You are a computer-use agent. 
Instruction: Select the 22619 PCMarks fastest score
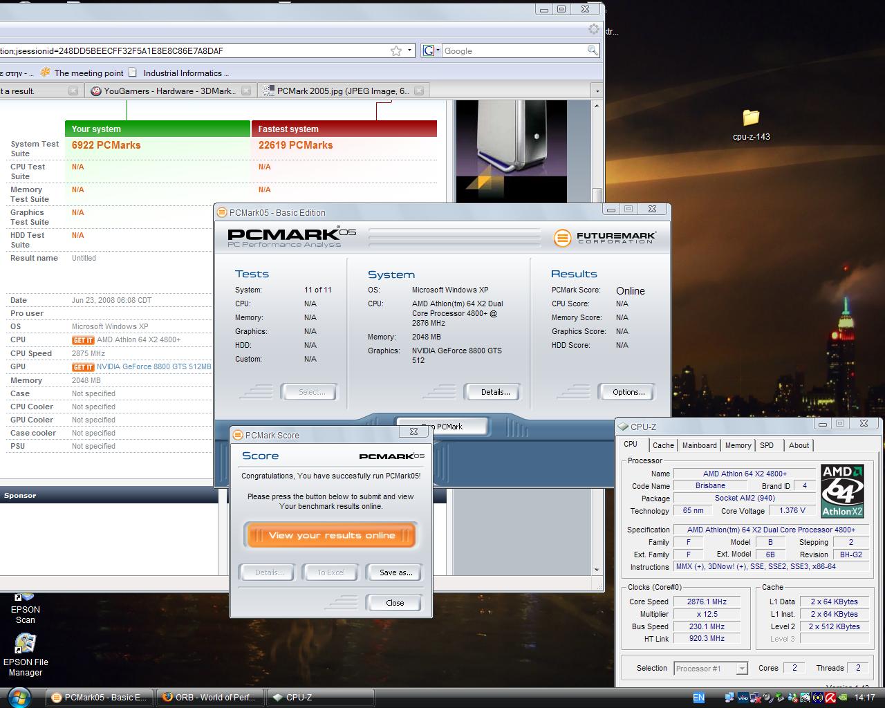tap(295, 145)
